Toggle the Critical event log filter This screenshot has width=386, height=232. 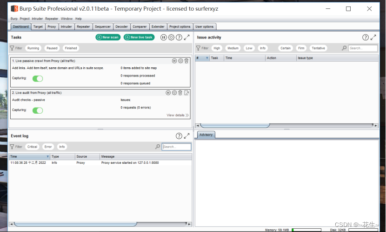pyautogui.click(x=32, y=147)
